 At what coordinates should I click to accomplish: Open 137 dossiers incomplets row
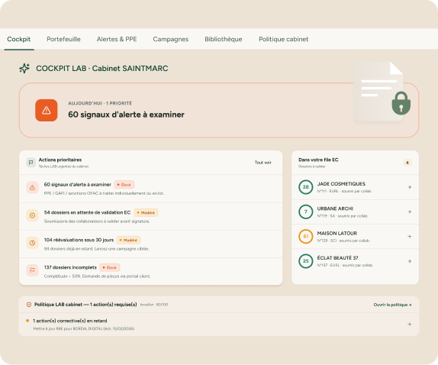click(151, 271)
